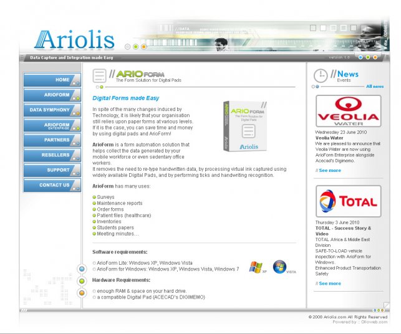Go to ARIOFORM in the sidebar menu
Screen dimensions: 401x334
[x=52, y=95]
